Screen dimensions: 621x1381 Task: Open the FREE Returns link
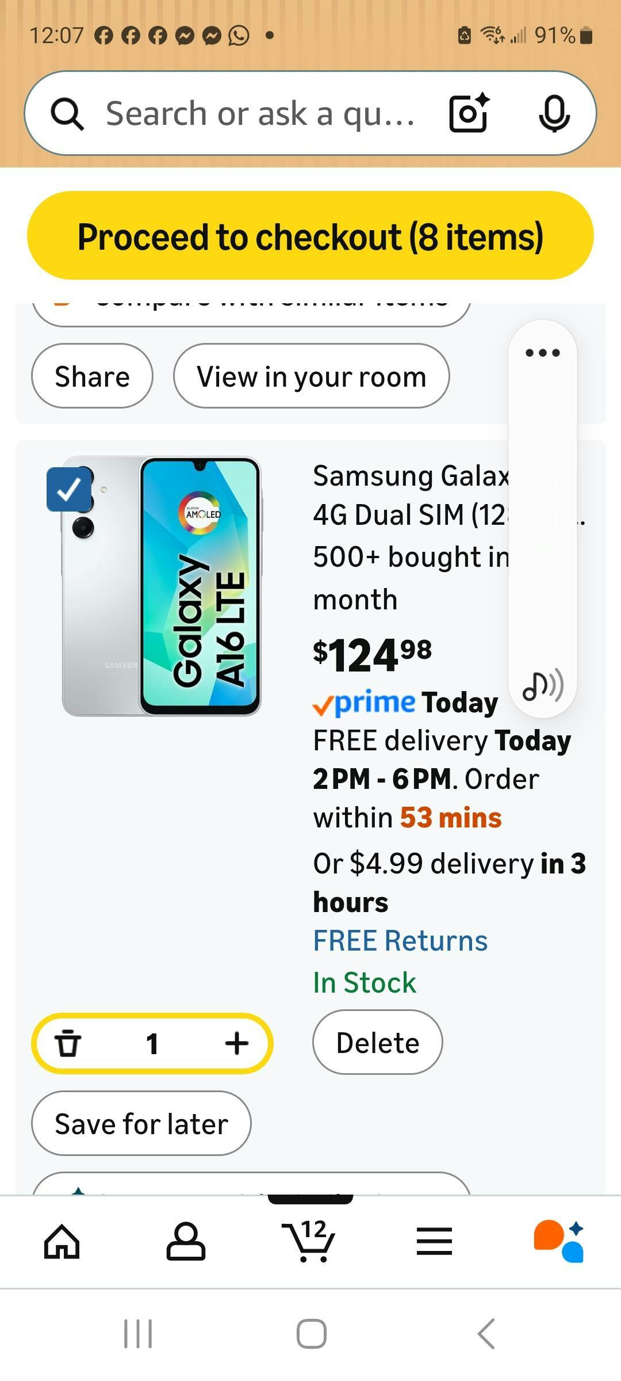tap(400, 941)
